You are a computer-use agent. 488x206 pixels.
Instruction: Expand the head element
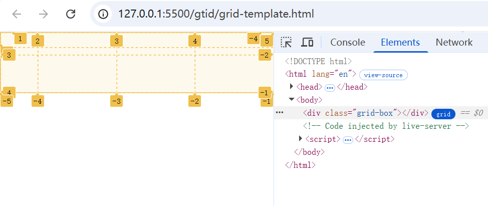292,87
